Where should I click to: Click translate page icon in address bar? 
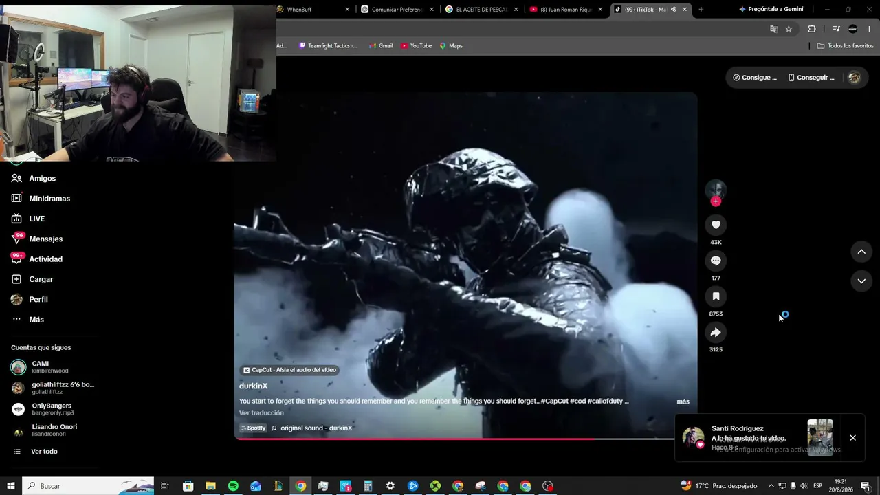pos(774,29)
